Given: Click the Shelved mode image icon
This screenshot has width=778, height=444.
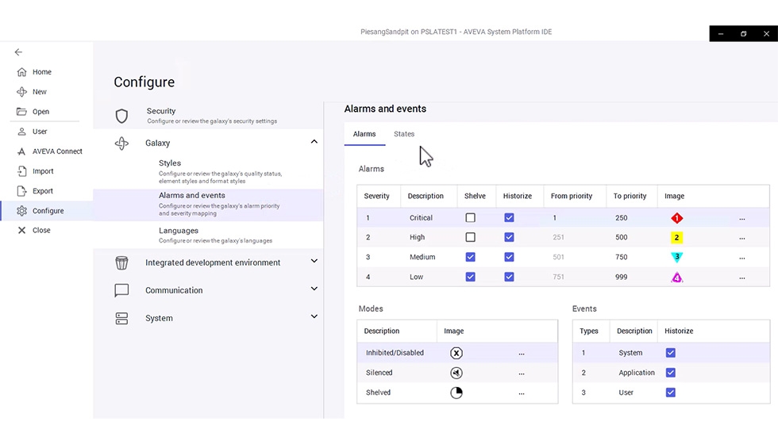Looking at the screenshot, I should (456, 392).
